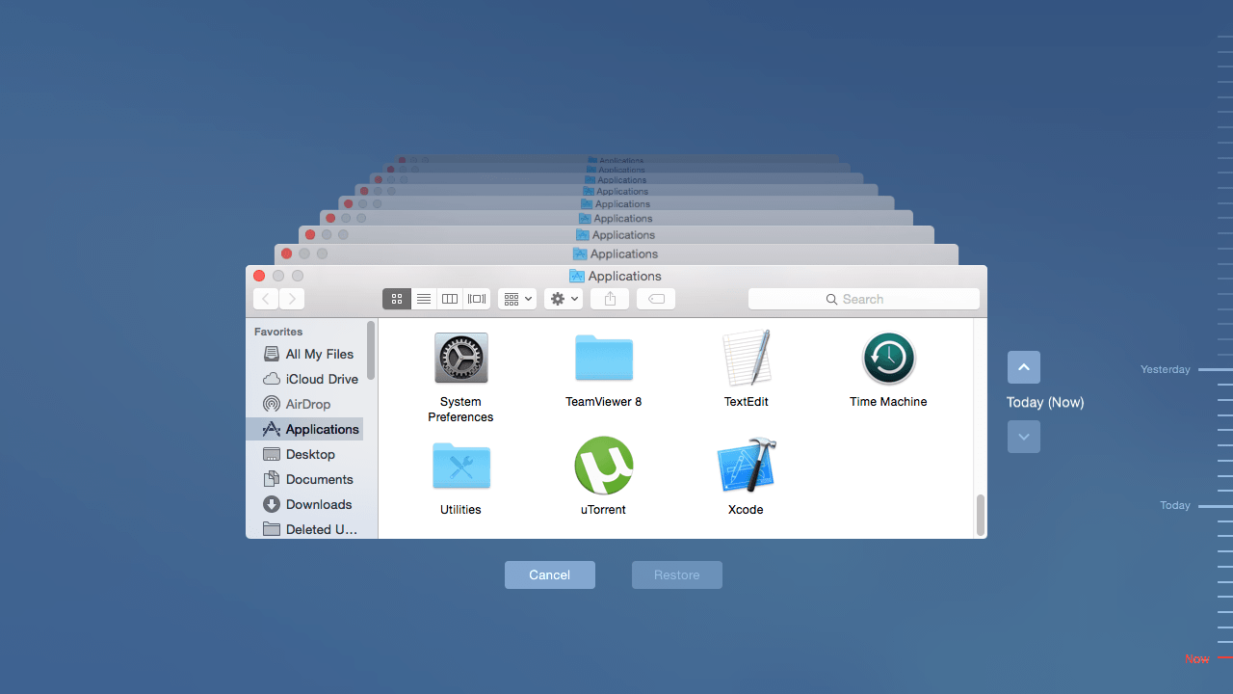Image resolution: width=1233 pixels, height=694 pixels.
Task: Switch to column view
Action: [x=449, y=299]
